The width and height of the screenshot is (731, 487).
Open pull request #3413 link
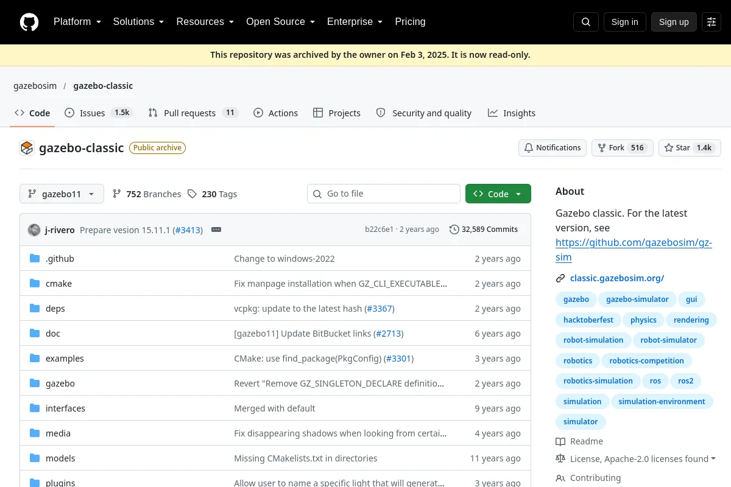[188, 229]
